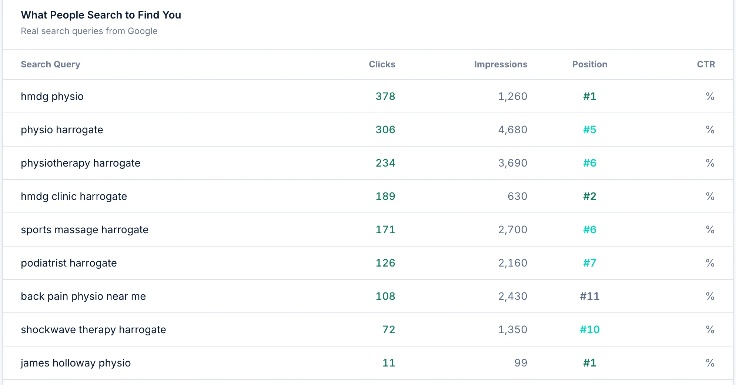Click the CTR column header

pos(706,64)
